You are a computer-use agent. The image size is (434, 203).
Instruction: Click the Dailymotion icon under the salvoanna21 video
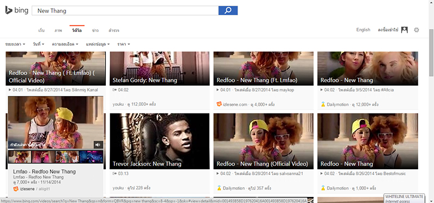[x=219, y=188]
